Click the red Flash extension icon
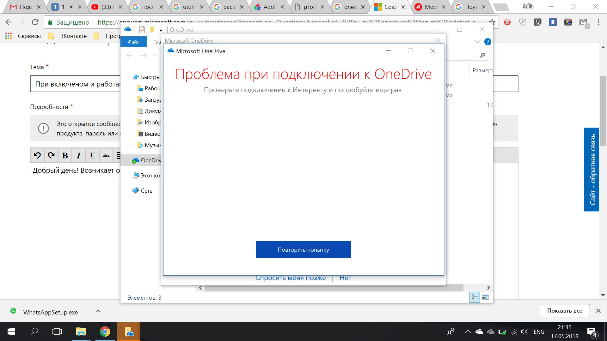This screenshot has height=341, width=607. (x=507, y=22)
